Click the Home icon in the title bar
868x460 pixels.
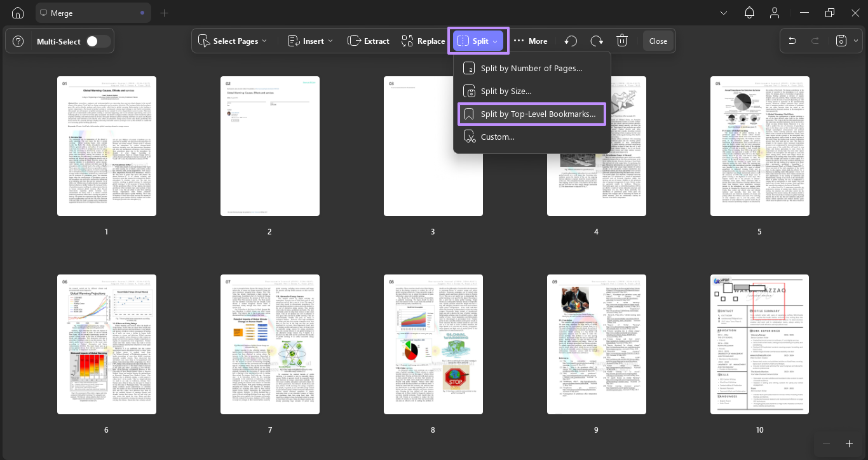tap(17, 12)
